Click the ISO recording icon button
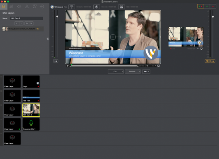 pyautogui.click(x=122, y=7)
